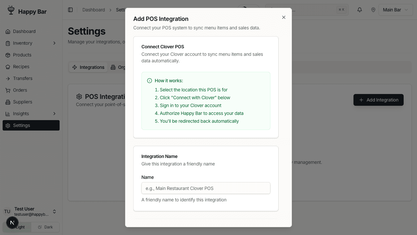The image size is (417, 235).
Task: Switch to the Integrations tab
Action: [88, 67]
